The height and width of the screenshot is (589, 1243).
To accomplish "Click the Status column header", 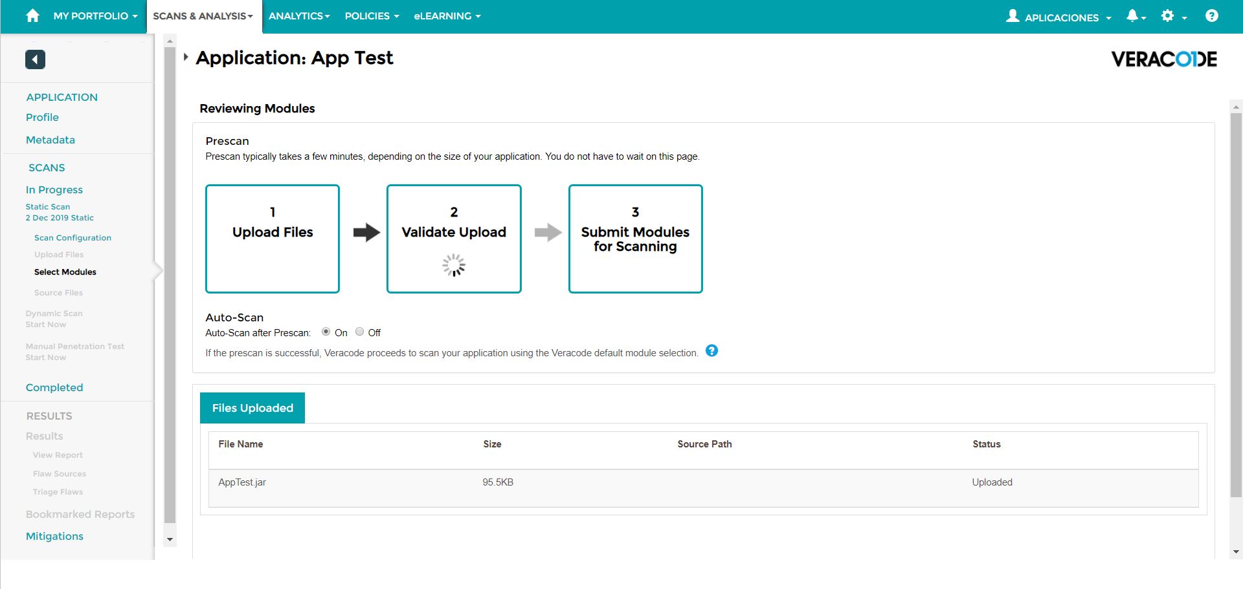I will [x=987, y=444].
